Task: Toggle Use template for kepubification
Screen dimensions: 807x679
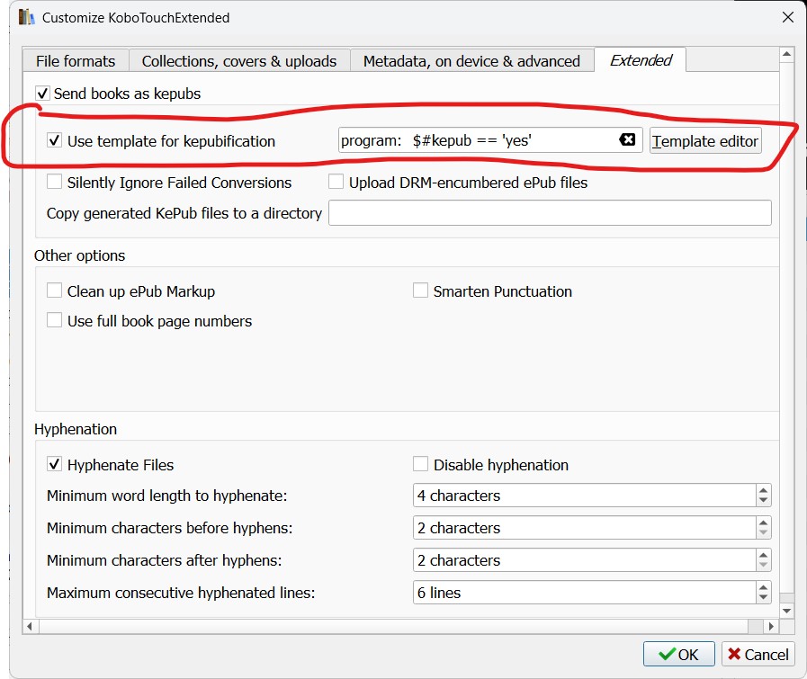Action: click(x=55, y=140)
